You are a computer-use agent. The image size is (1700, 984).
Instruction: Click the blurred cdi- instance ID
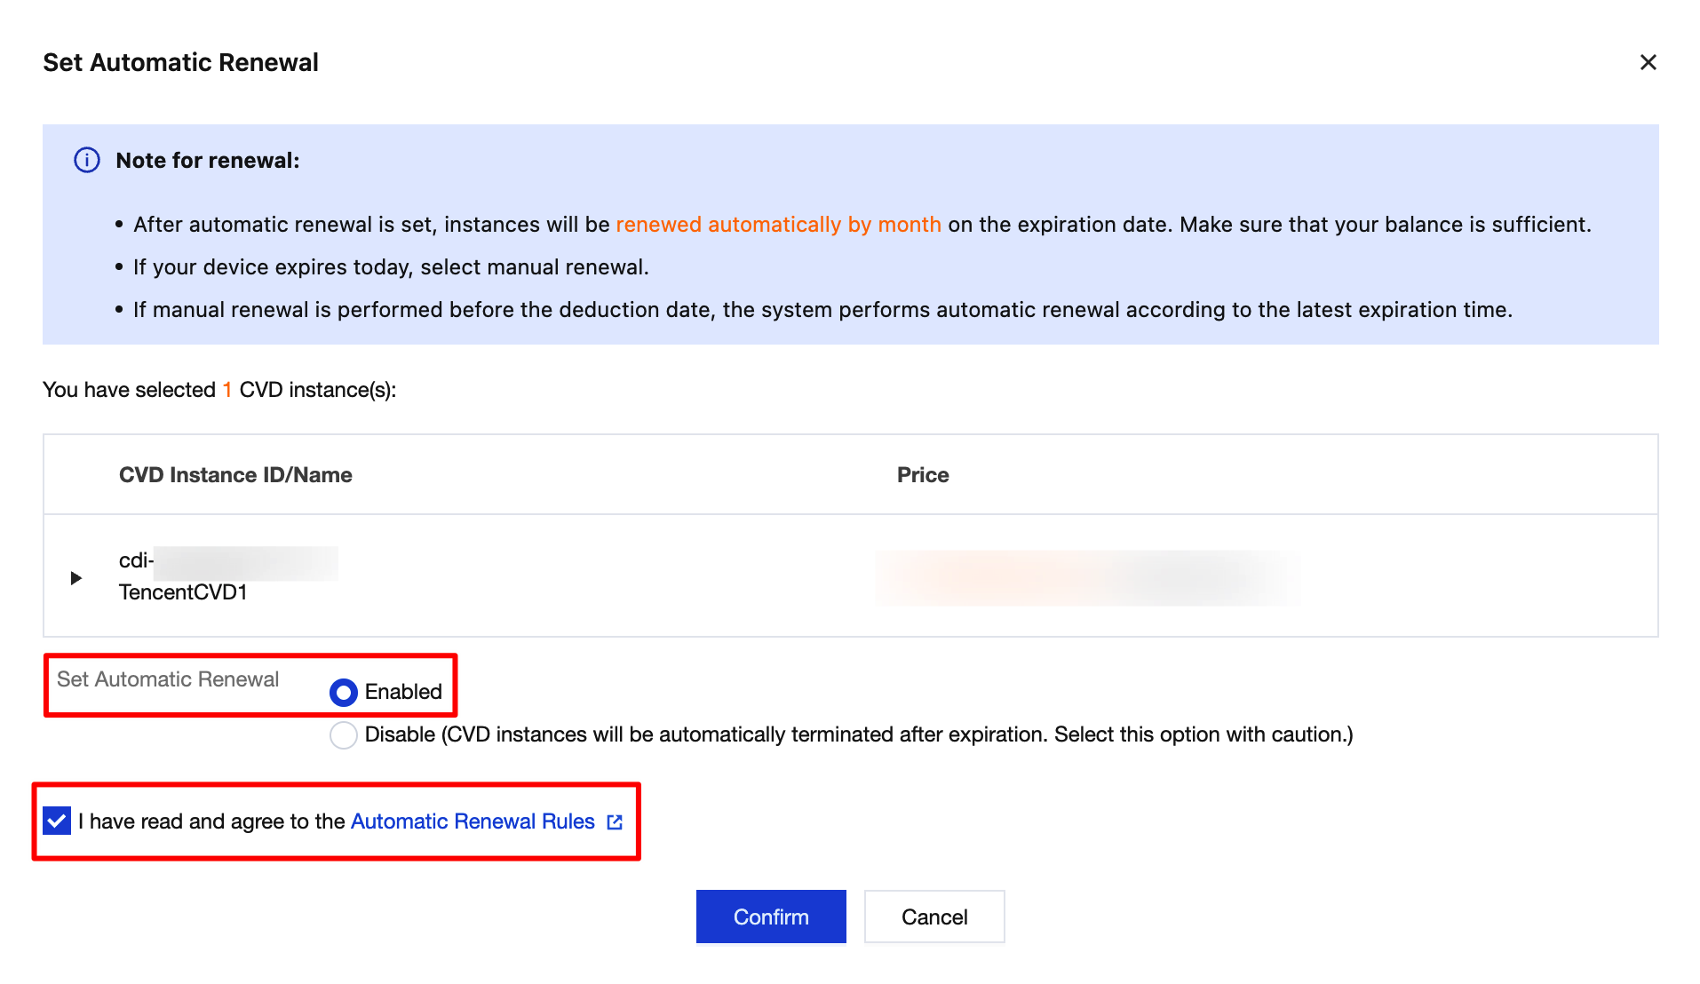coord(227,561)
